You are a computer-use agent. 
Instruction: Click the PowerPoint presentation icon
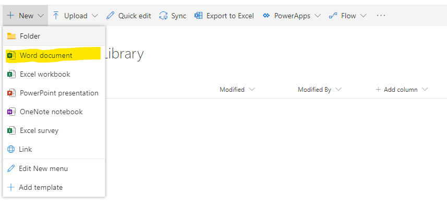(11, 93)
